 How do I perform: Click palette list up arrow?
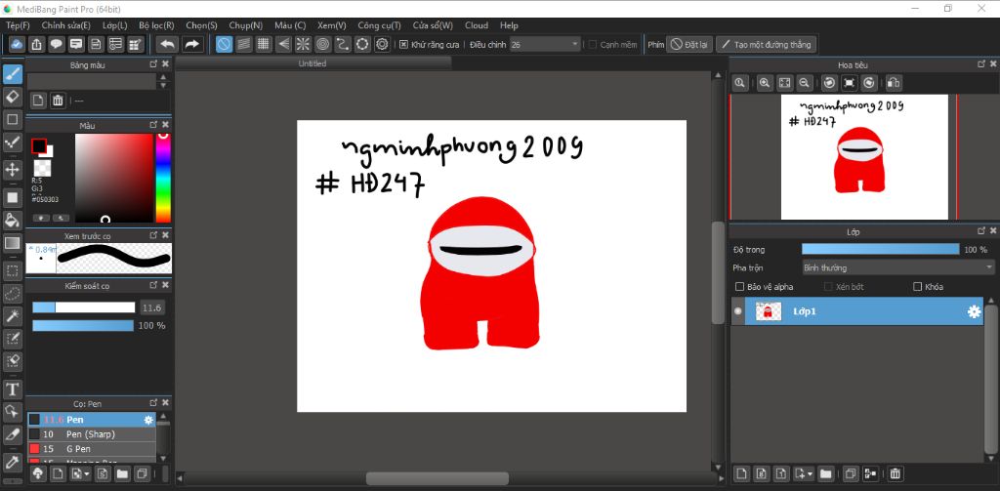[x=163, y=77]
